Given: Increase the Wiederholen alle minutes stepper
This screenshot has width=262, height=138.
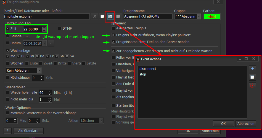Looking at the screenshot, I should coord(50,91).
